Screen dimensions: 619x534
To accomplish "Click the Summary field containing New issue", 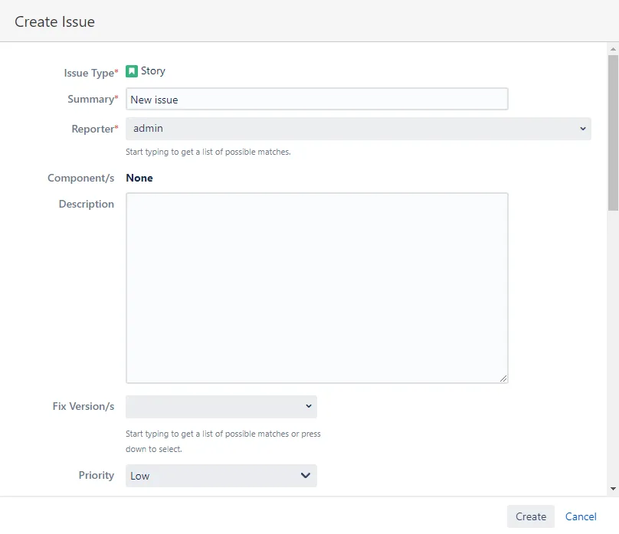I will click(316, 99).
